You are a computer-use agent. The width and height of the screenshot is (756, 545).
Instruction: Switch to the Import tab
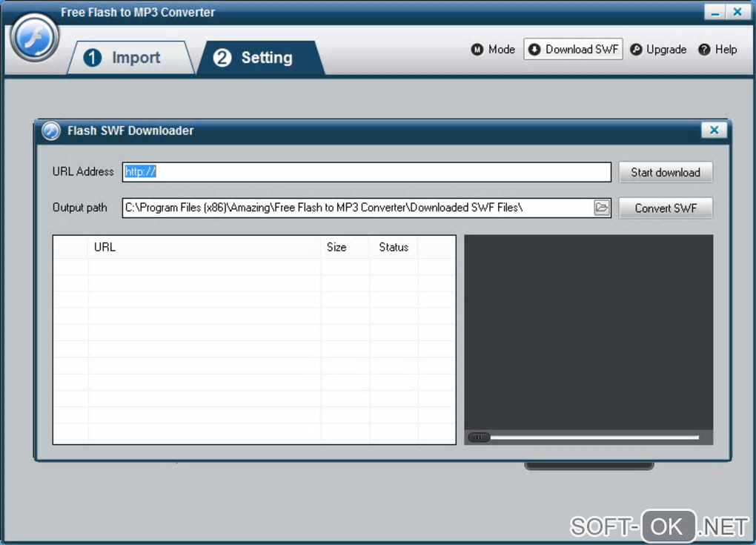(x=130, y=57)
